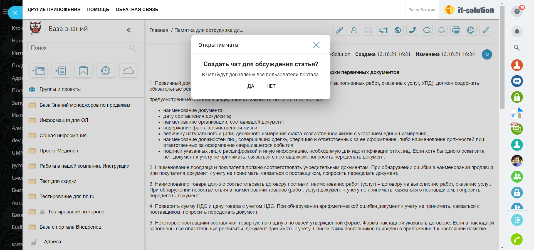Screen dimensions: 534x250
Task: Open the teal user contact icon
Action: (517, 145)
